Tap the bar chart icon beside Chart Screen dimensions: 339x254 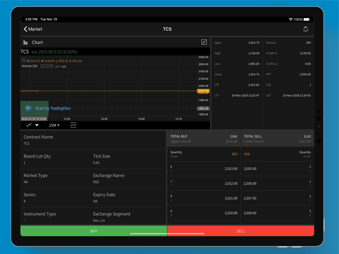[25, 42]
